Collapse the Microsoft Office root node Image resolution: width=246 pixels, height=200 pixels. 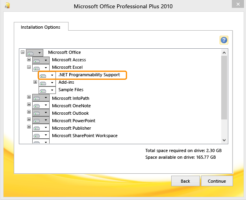tap(22, 52)
